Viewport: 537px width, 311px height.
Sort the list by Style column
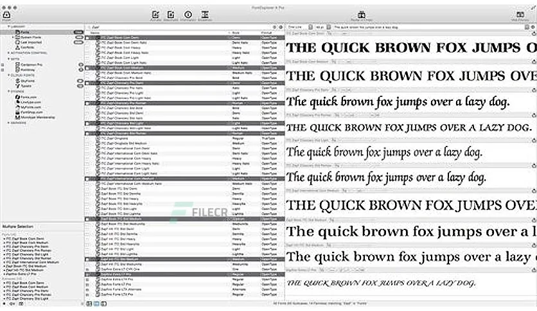[x=236, y=33]
